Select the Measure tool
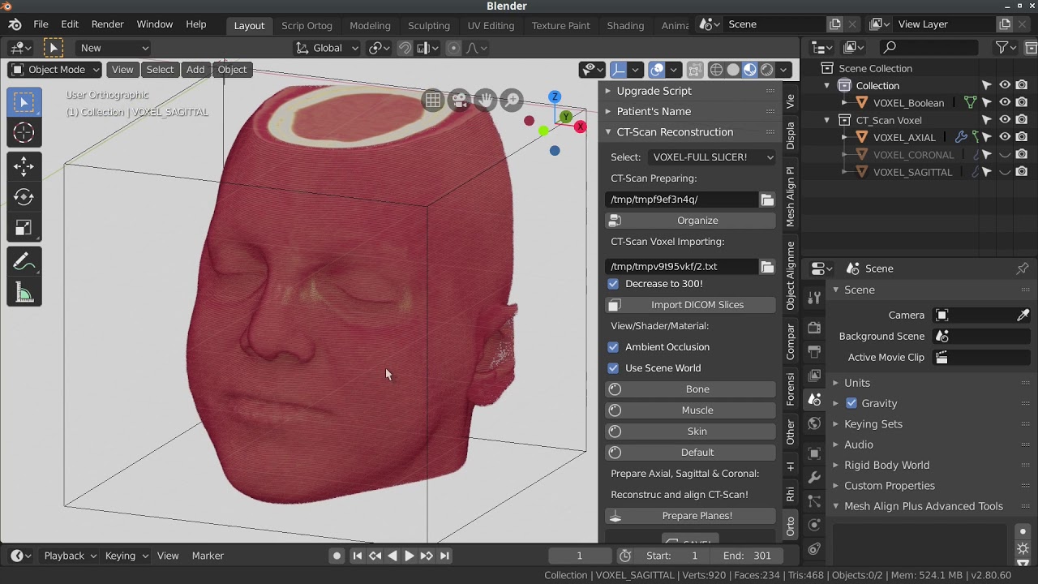 (24, 292)
